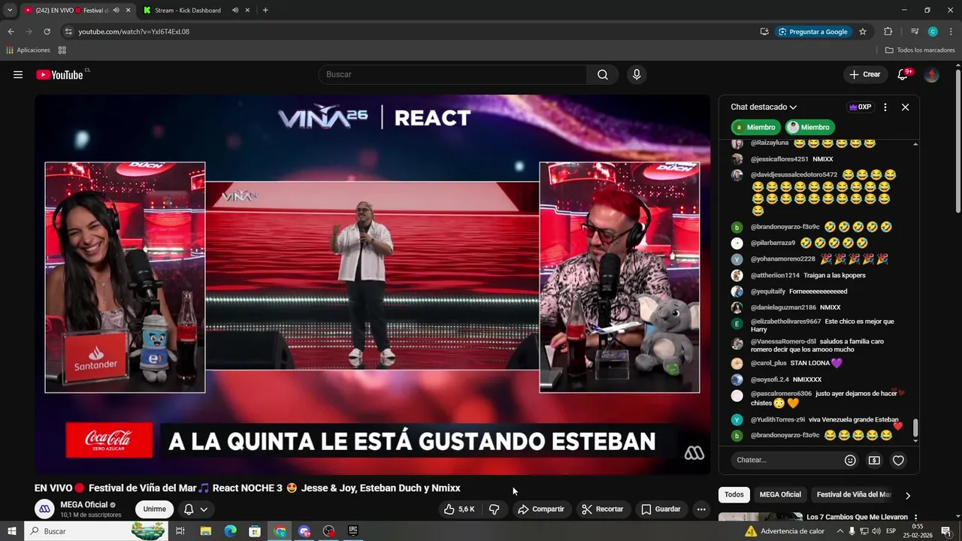View site information icon in address bar
Viewport: 962px width, 541px height.
(68, 32)
